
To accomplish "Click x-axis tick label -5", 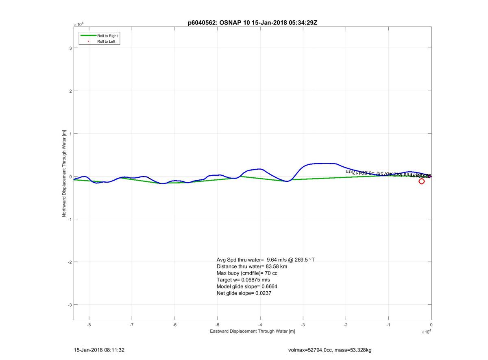I will 217,325.
